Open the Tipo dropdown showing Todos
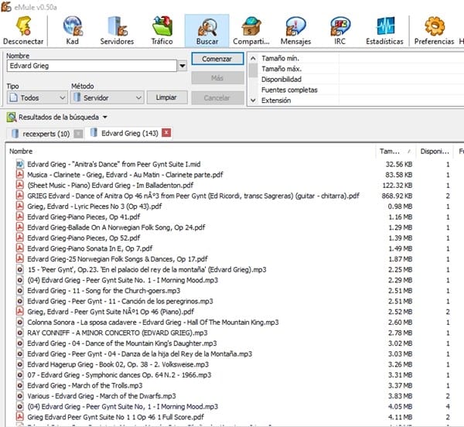The image size is (464, 427). pyautogui.click(x=37, y=97)
